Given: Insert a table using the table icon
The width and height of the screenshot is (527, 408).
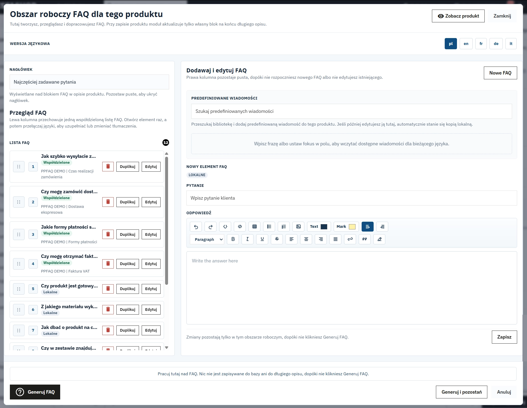Looking at the screenshot, I should (x=254, y=226).
